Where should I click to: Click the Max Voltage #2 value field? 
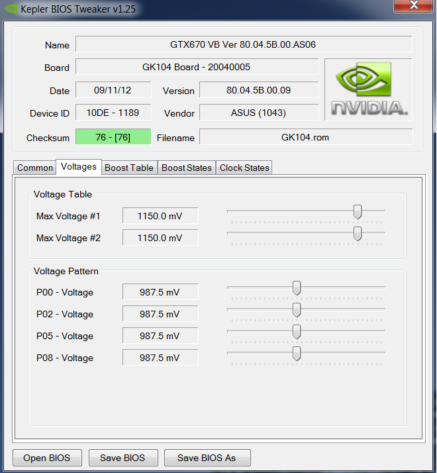pyautogui.click(x=160, y=238)
